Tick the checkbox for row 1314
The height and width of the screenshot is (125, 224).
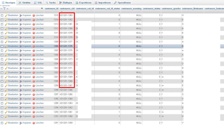point(2,20)
